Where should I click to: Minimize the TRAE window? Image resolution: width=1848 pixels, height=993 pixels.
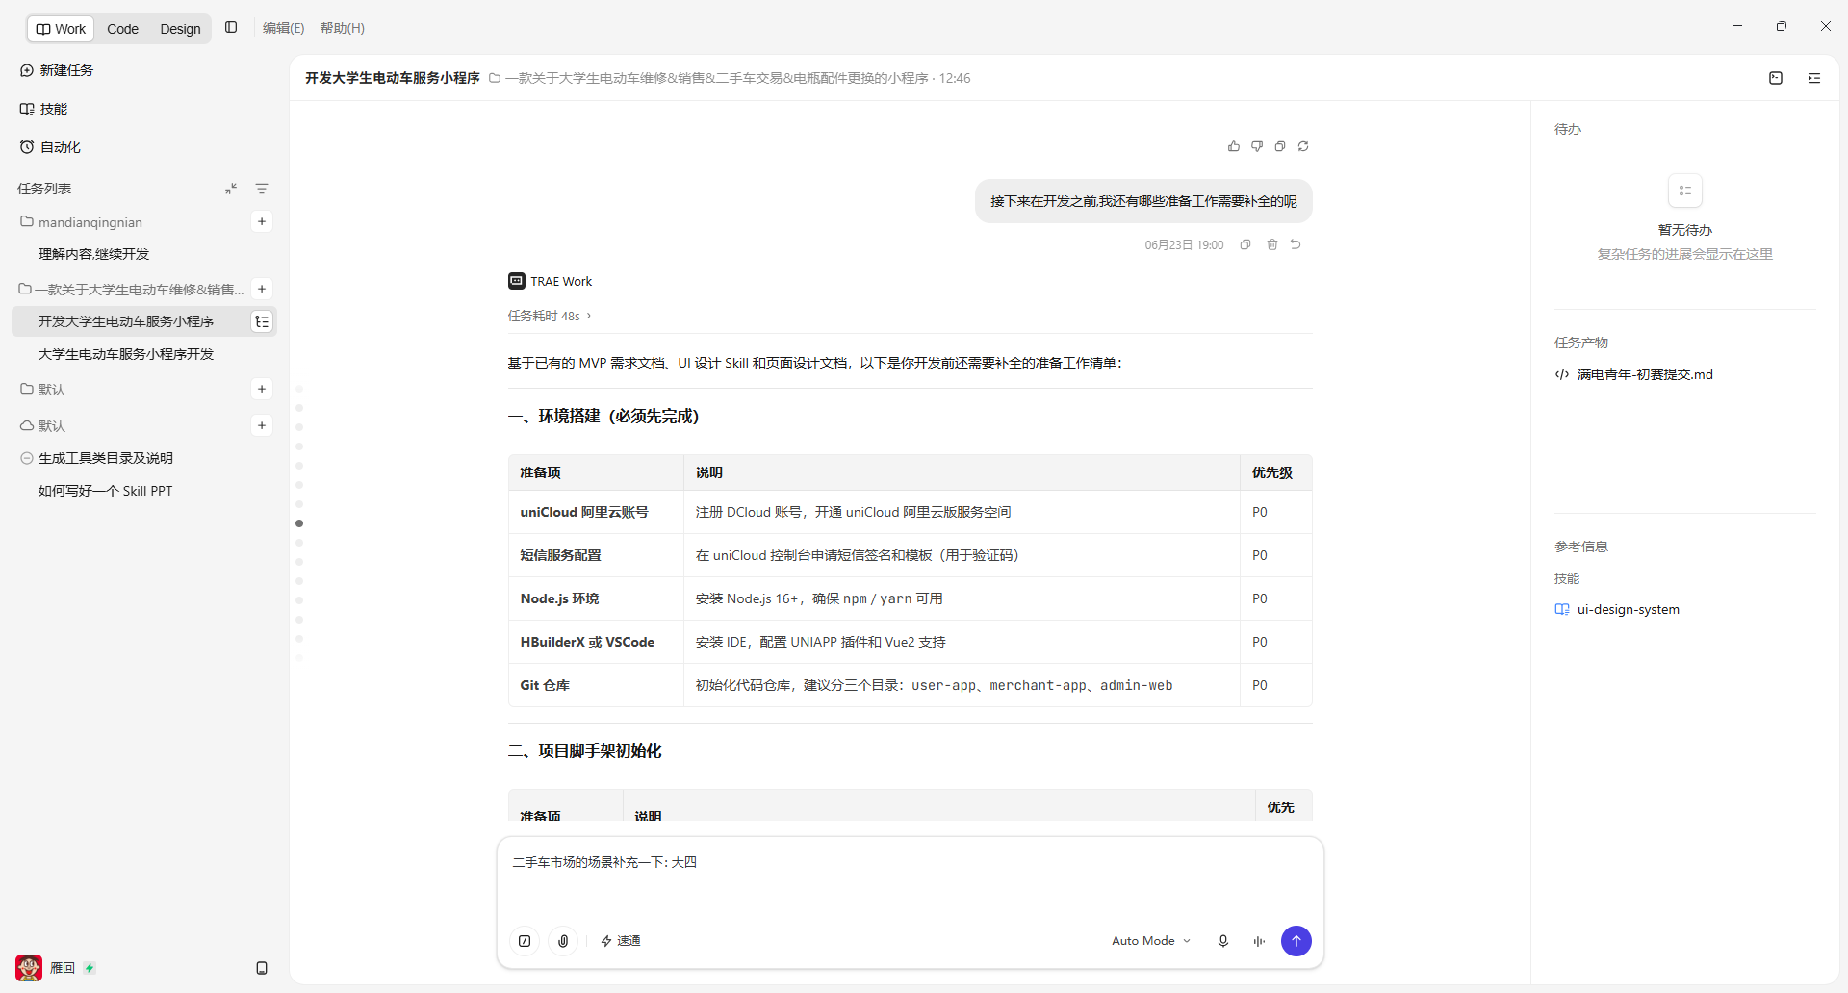coord(1737,26)
